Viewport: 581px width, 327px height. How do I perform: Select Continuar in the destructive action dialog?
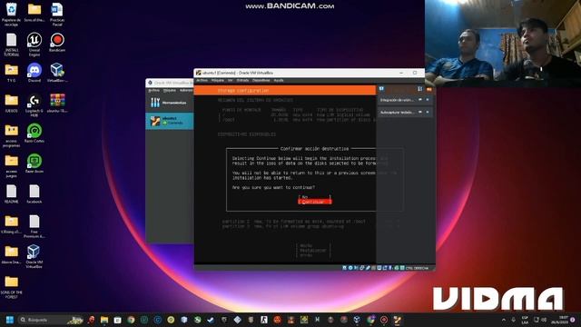click(x=315, y=202)
